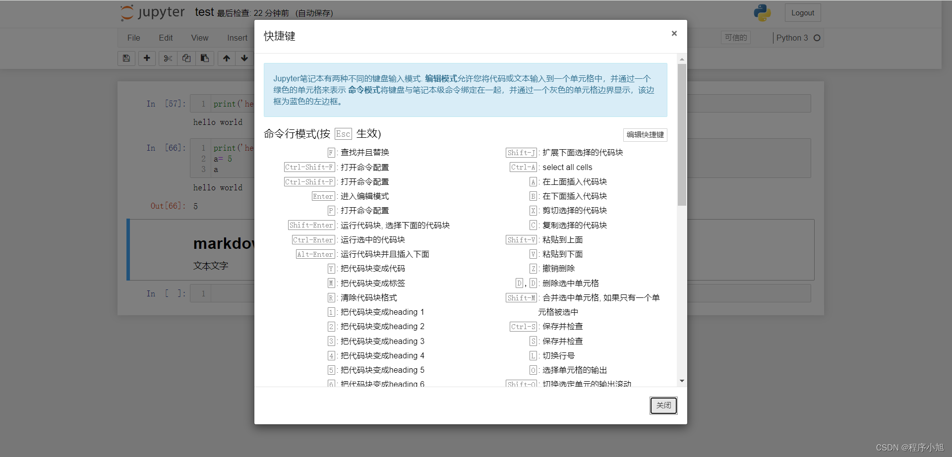This screenshot has width=952, height=457.
Task: Click the copy cells icon
Action: 186,58
